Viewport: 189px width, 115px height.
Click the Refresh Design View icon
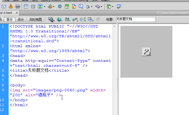coord(98,20)
